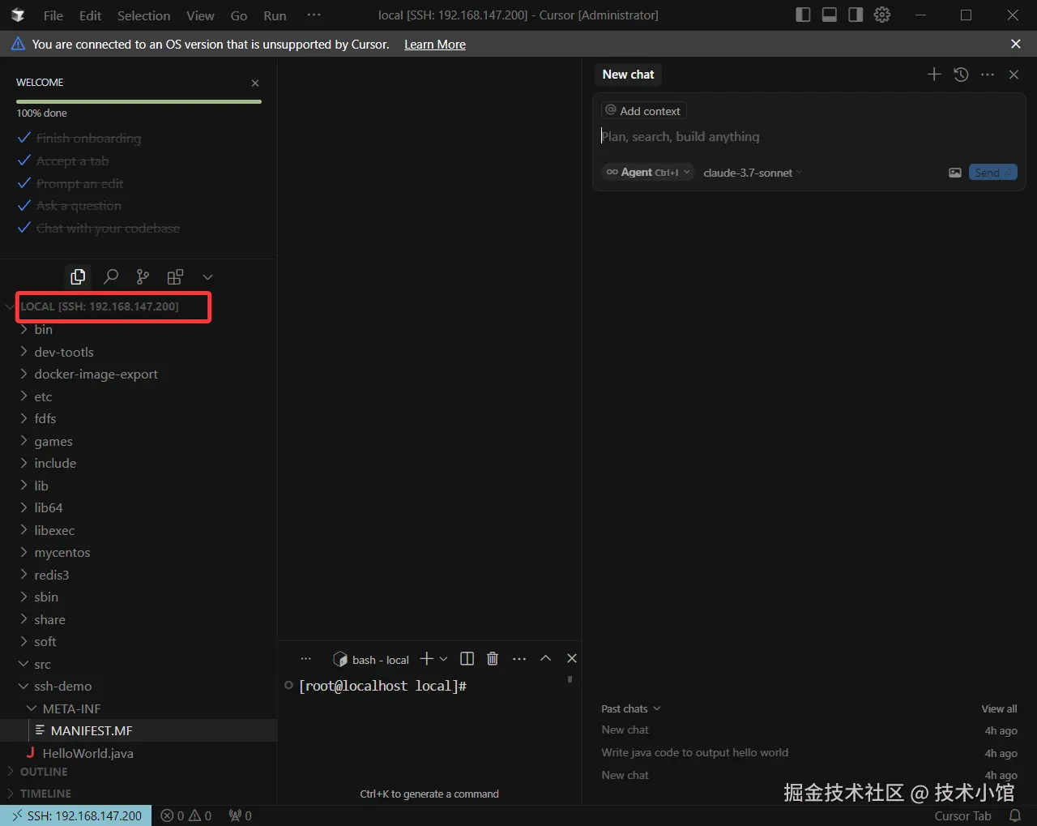1037x826 pixels.
Task: Open terminal panel views ellipsis
Action: 305,659
